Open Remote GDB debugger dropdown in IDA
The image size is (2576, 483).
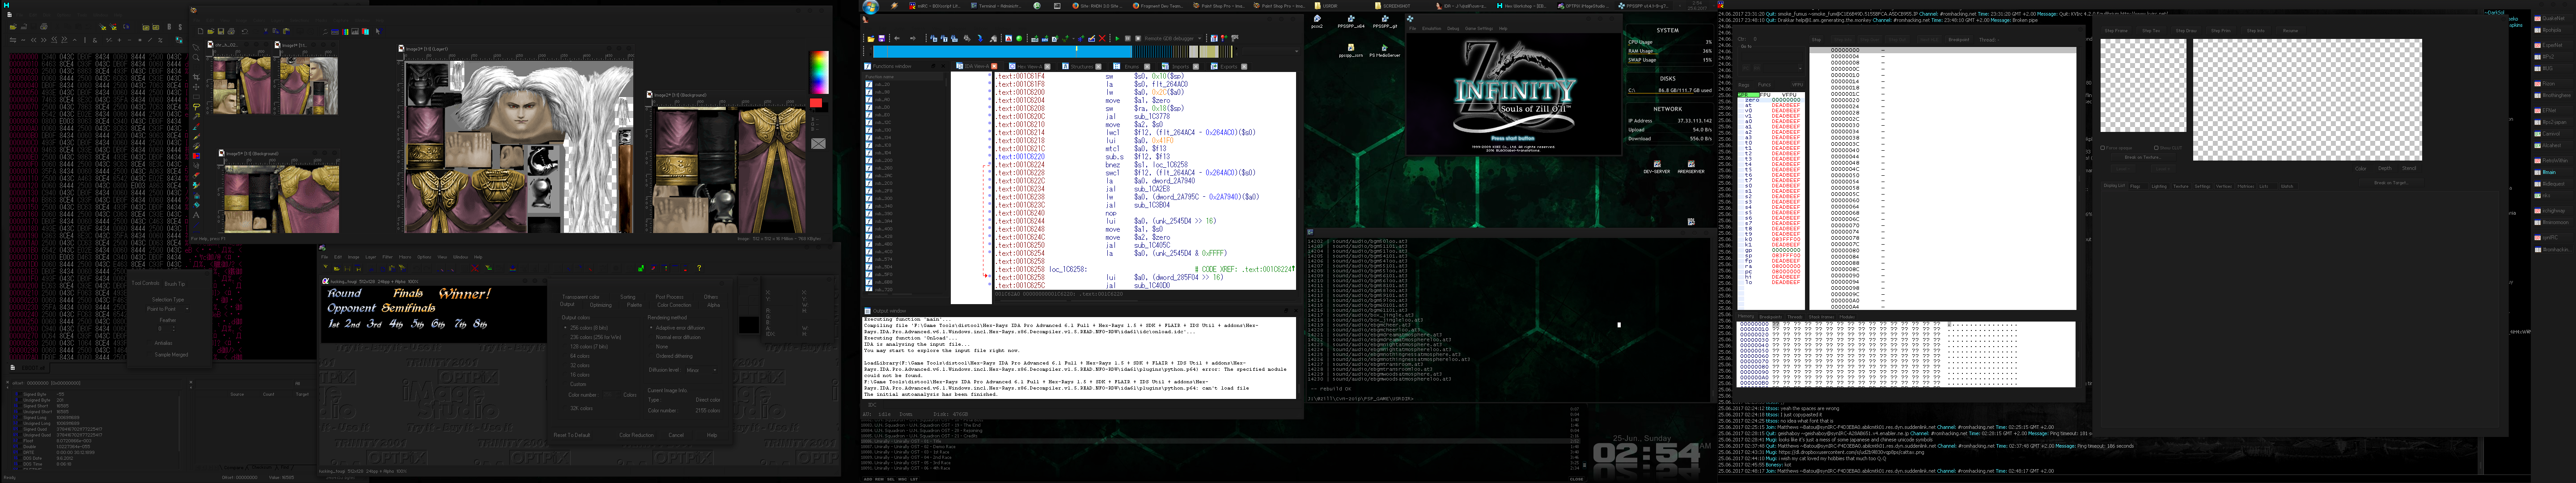coord(1174,38)
